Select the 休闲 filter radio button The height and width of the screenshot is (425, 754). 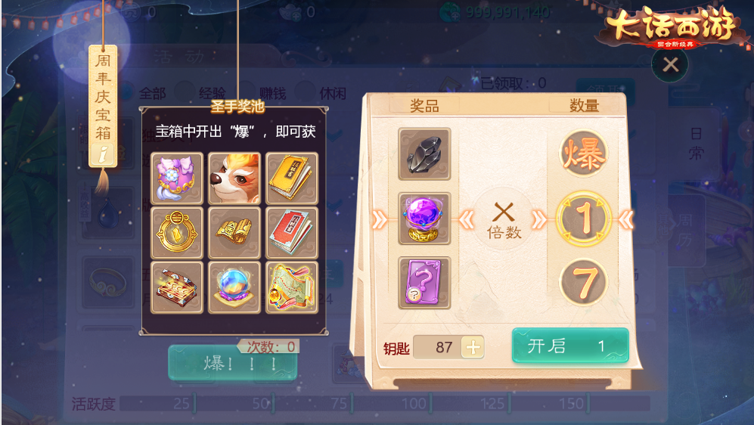click(x=305, y=92)
